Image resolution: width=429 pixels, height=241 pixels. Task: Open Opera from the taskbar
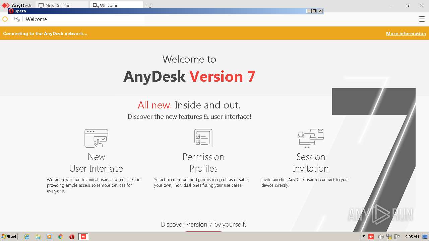tap(72, 237)
